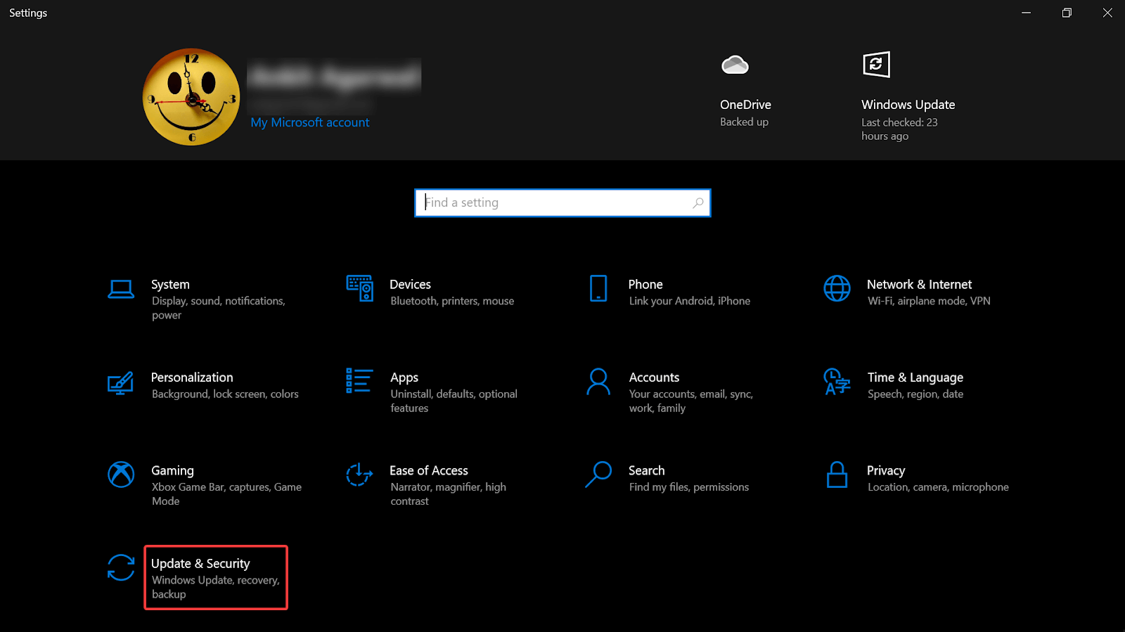Viewport: 1125px width, 632px height.
Task: Click the Network & Internet globe icon
Action: coord(837,288)
